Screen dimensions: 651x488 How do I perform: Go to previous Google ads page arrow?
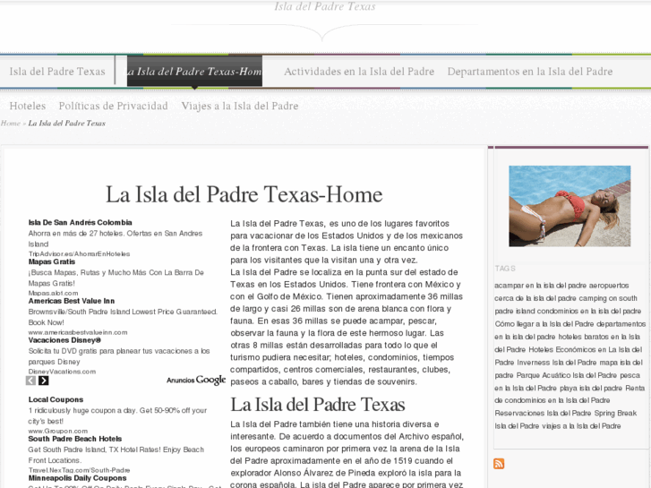click(30, 381)
